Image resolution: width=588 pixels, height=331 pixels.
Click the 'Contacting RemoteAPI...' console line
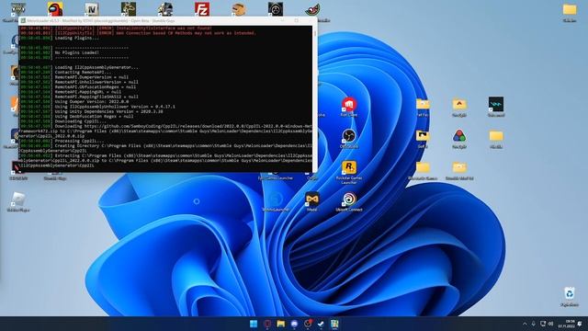point(83,73)
